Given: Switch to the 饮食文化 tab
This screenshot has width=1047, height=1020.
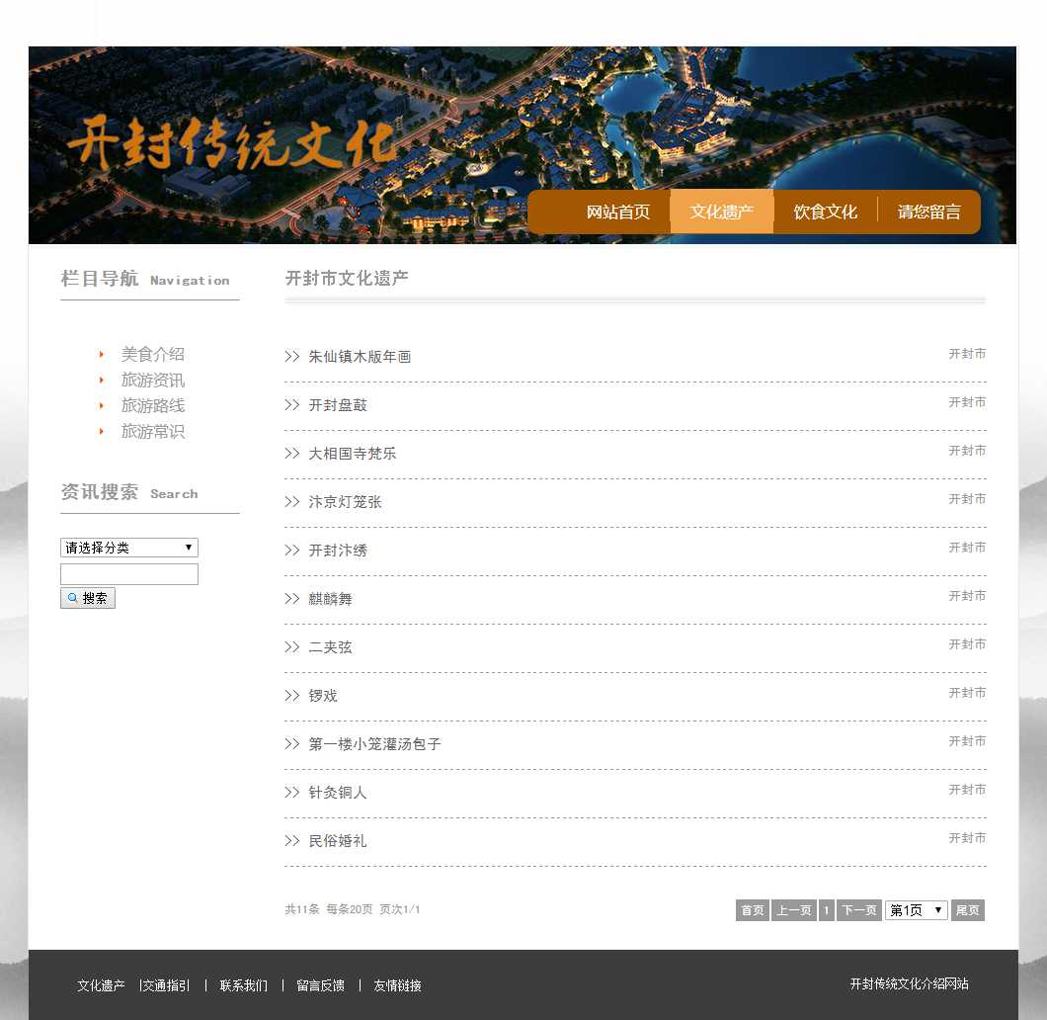Looking at the screenshot, I should tap(825, 212).
